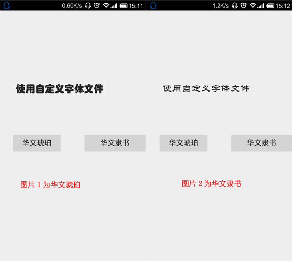Click Wi-Fi icon in left status bar
292x261 pixels.
[x=106, y=6]
